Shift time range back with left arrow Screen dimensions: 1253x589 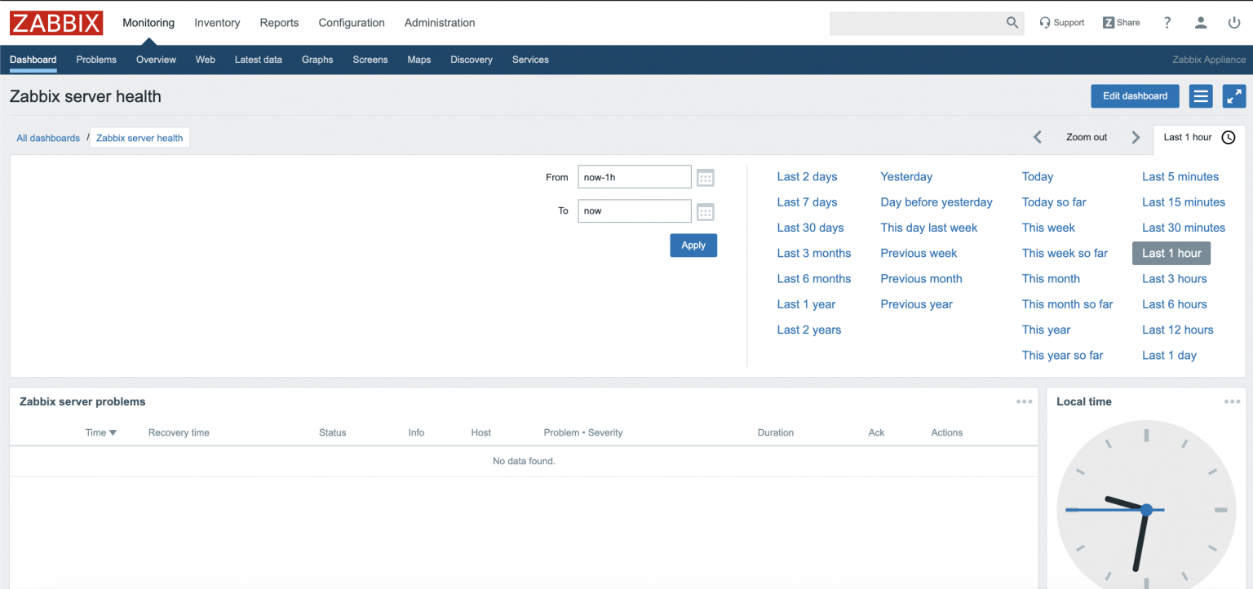[x=1038, y=138]
